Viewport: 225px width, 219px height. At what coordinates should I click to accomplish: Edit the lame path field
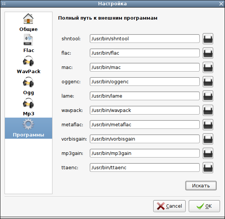pos(145,96)
